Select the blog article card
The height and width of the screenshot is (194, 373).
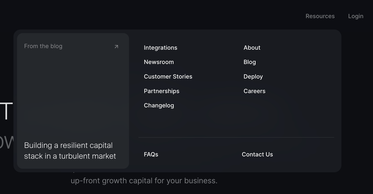[x=72, y=99]
